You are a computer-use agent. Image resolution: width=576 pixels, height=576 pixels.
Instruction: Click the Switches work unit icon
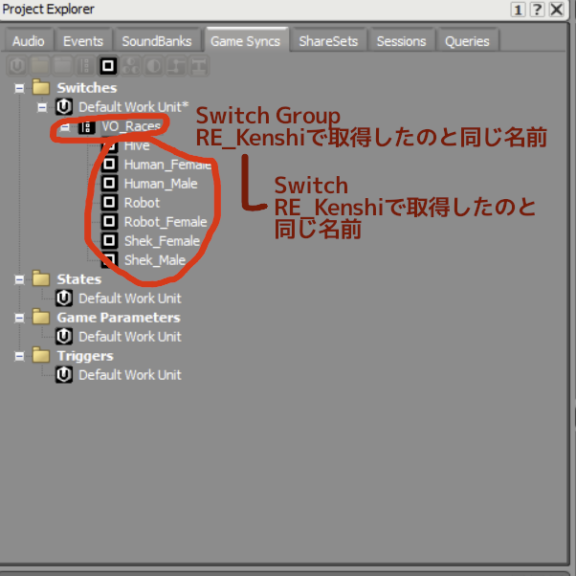click(64, 107)
